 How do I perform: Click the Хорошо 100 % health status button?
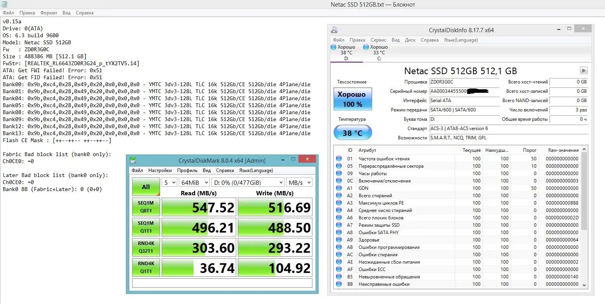tap(352, 99)
